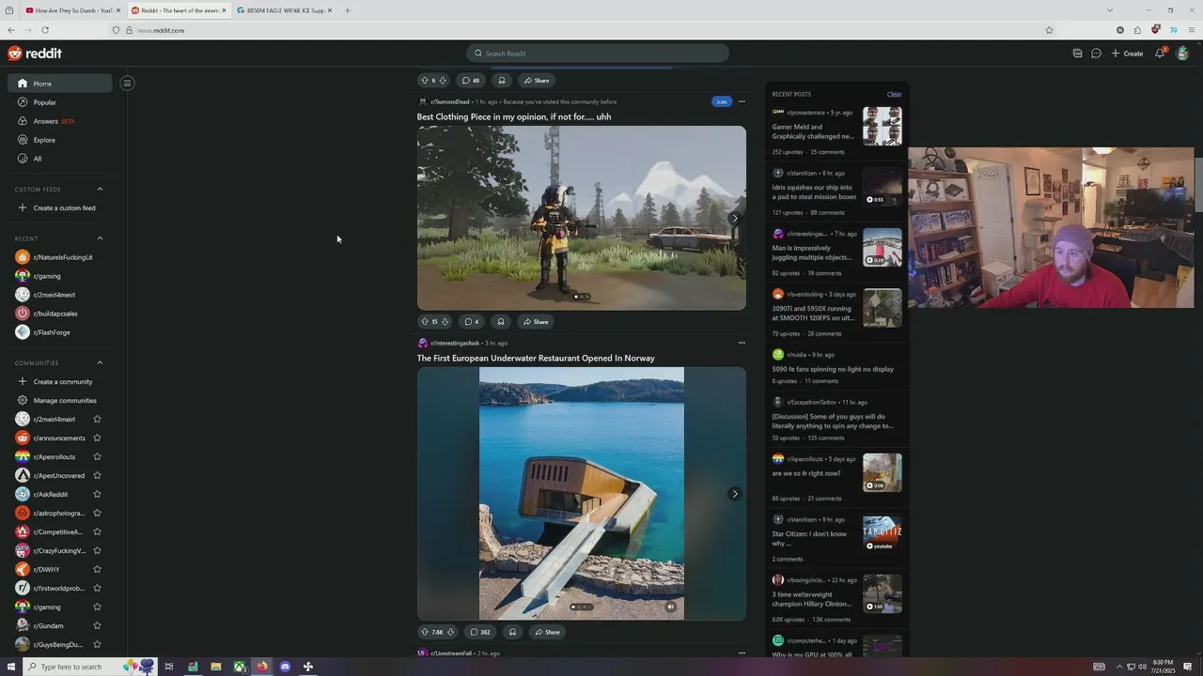Select the Home feed
Screen dimensions: 1203x676
click(x=60, y=84)
